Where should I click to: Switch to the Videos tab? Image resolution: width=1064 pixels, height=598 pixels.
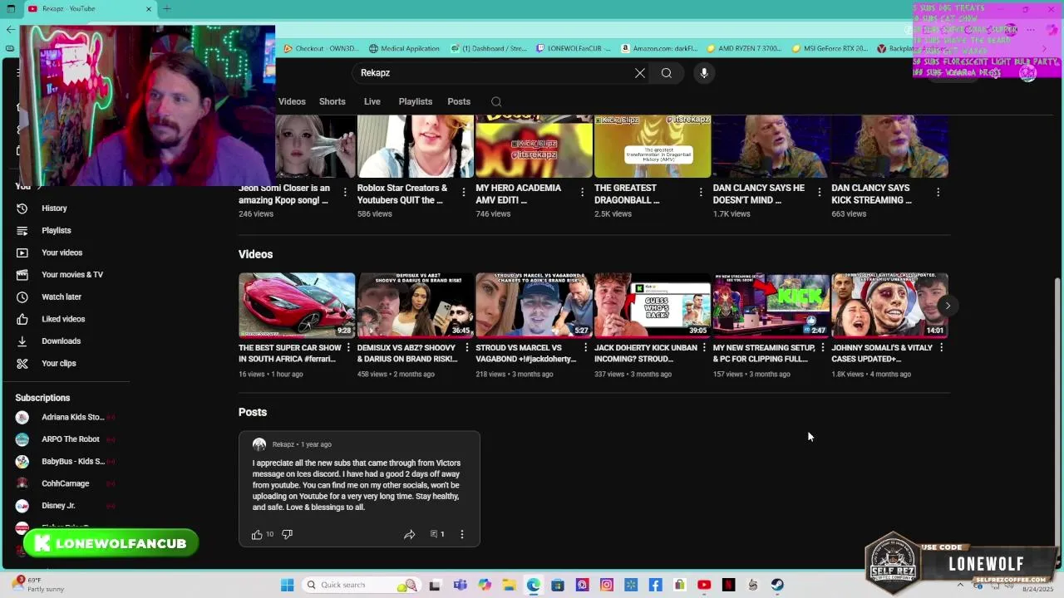[x=292, y=101]
